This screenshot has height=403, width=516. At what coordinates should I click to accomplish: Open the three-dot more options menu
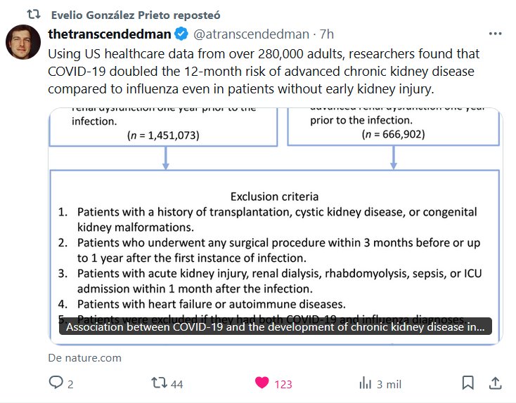click(x=495, y=33)
